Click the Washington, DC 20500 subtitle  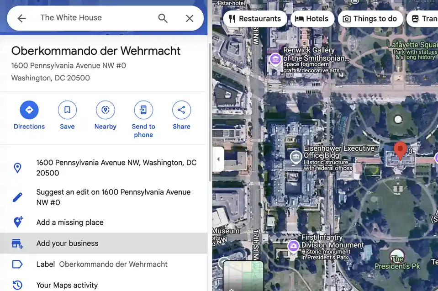[51, 78]
